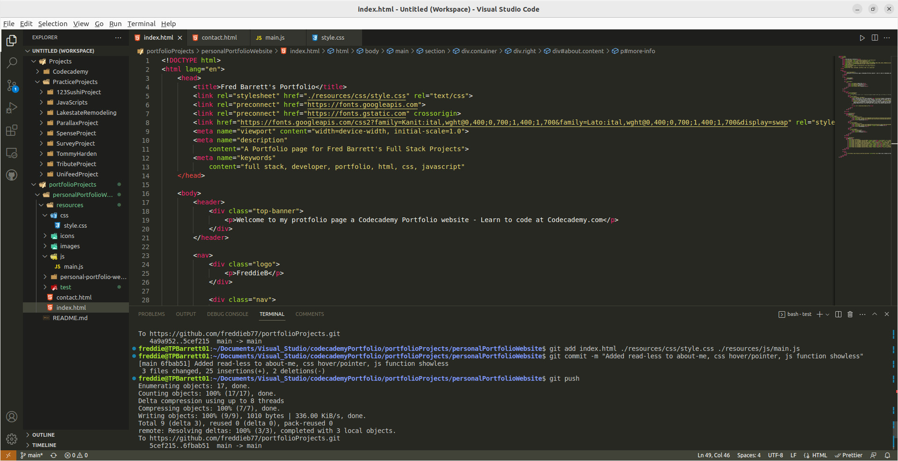Click the main* git branch indicator
Screen dimensions: 898x461
coord(32,455)
